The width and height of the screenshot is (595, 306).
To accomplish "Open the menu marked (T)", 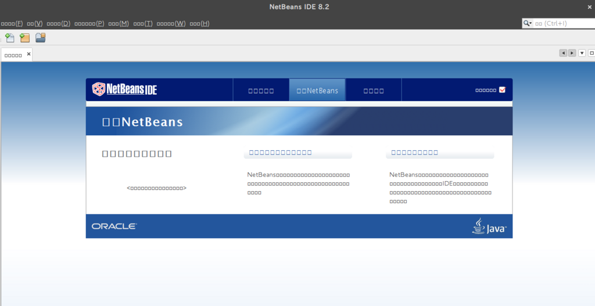I will [x=143, y=23].
